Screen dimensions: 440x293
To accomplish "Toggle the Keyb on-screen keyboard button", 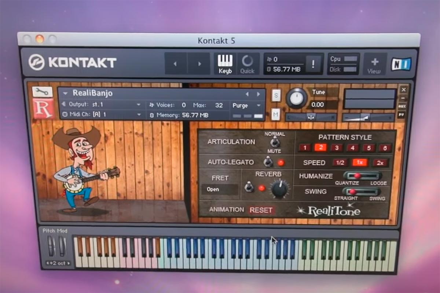I will pyautogui.click(x=225, y=64).
